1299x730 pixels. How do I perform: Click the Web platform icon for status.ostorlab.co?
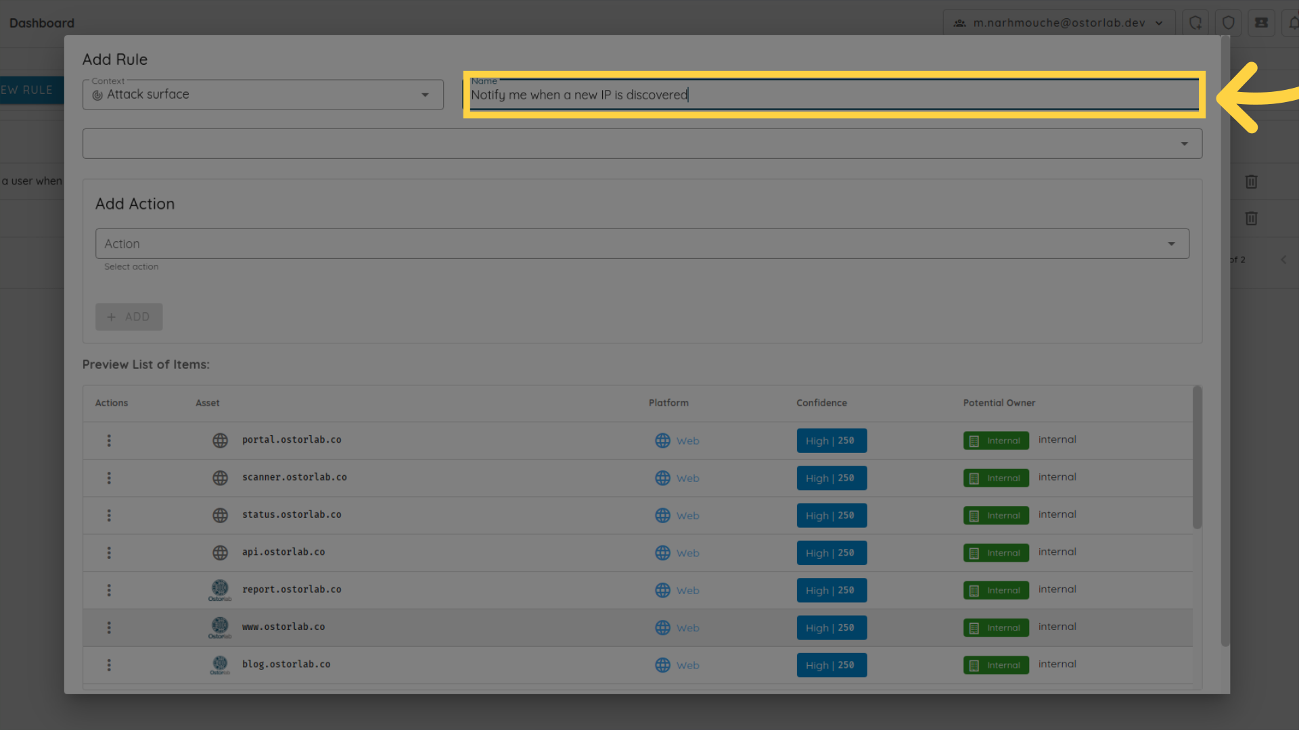[x=662, y=516]
